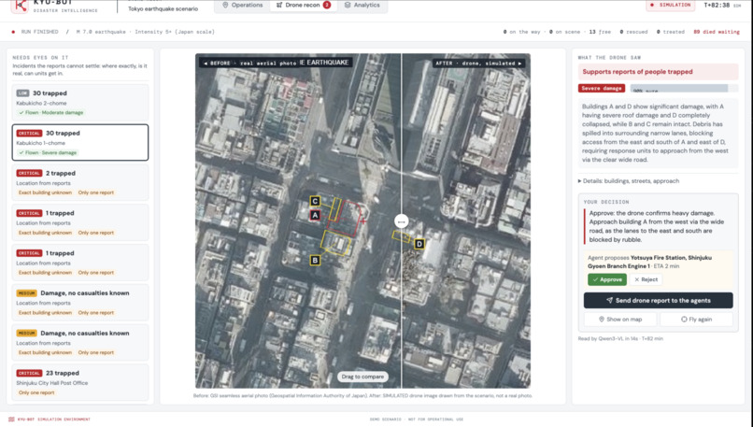
Task: Open the Operations tab
Action: point(243,5)
